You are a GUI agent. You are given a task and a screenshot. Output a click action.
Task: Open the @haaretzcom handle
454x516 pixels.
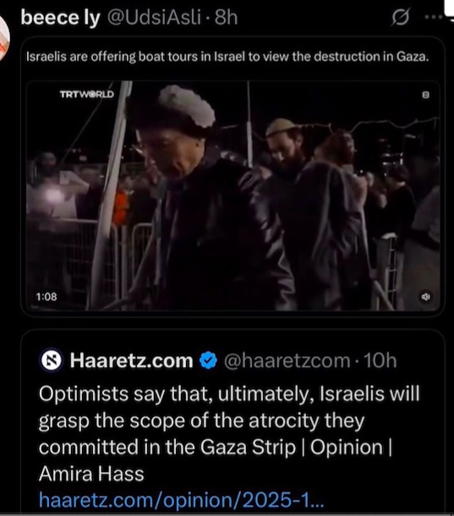(x=287, y=360)
